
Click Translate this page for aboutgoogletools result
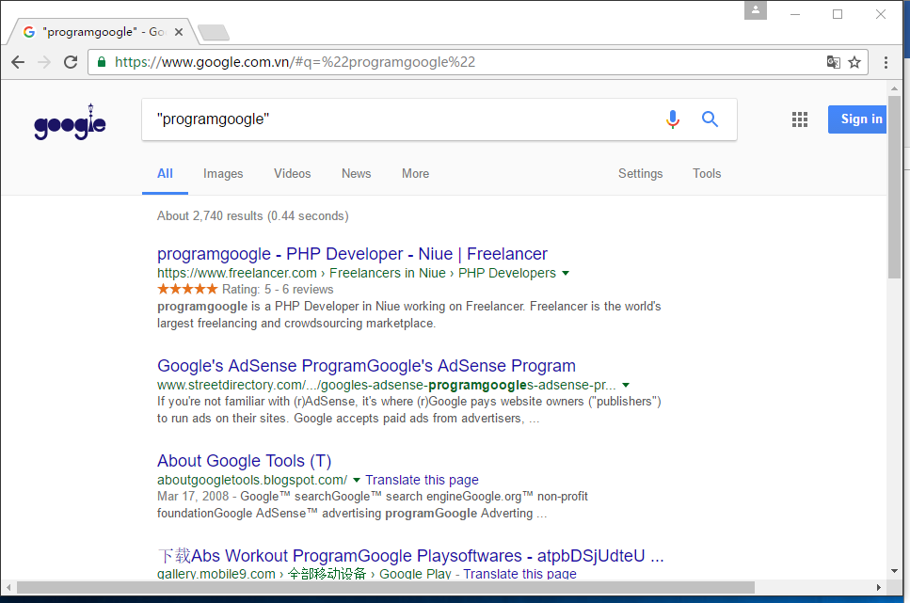[x=422, y=480]
